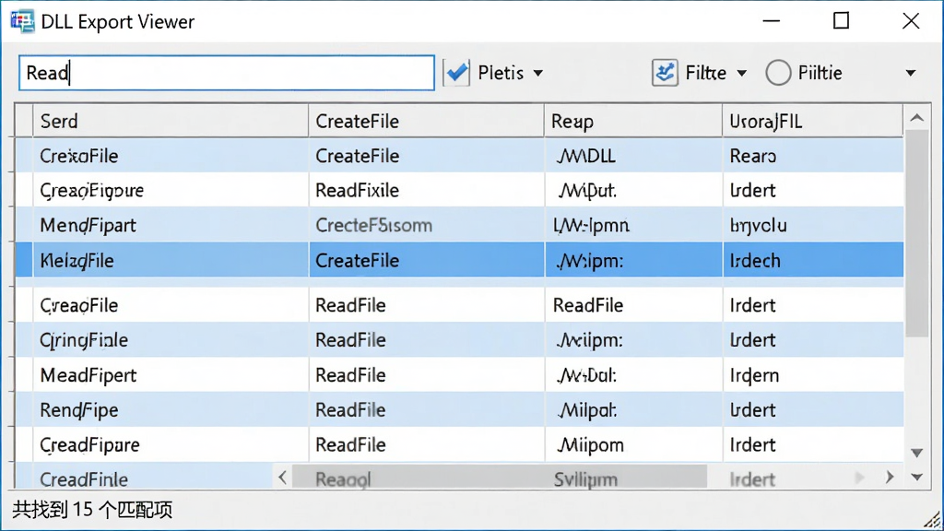This screenshot has width=944, height=531.
Task: Select the MendFipart row
Action: 459,225
